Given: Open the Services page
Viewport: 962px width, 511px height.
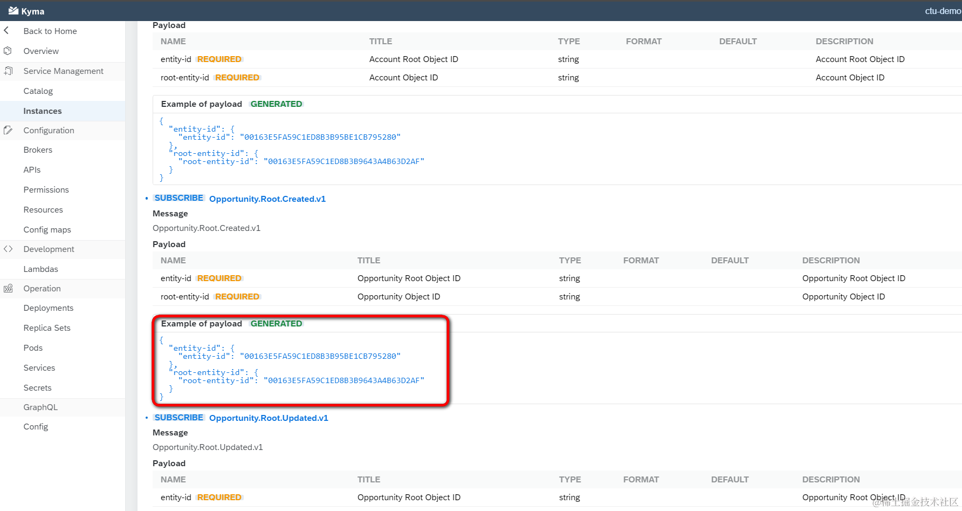Looking at the screenshot, I should 39,368.
